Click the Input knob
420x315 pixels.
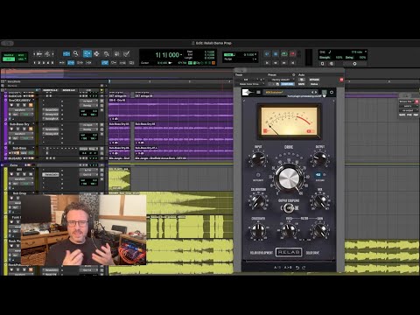pyautogui.click(x=258, y=159)
